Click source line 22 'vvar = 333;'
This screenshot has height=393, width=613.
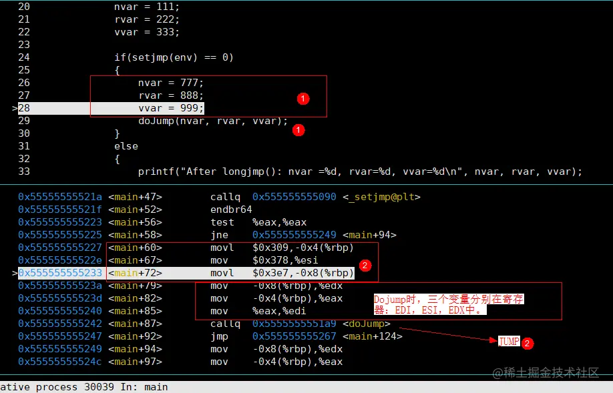147,32
